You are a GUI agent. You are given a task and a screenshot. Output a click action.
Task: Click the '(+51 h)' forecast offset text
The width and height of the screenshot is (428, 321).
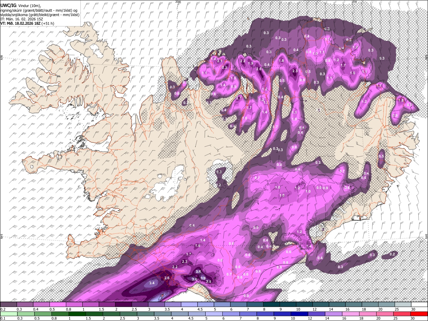click(x=48, y=23)
